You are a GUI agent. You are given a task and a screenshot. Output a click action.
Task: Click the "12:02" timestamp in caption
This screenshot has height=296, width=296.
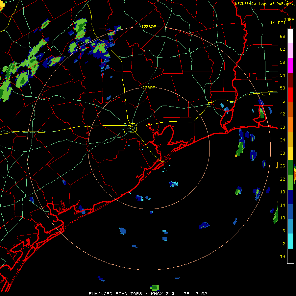coord(200,294)
